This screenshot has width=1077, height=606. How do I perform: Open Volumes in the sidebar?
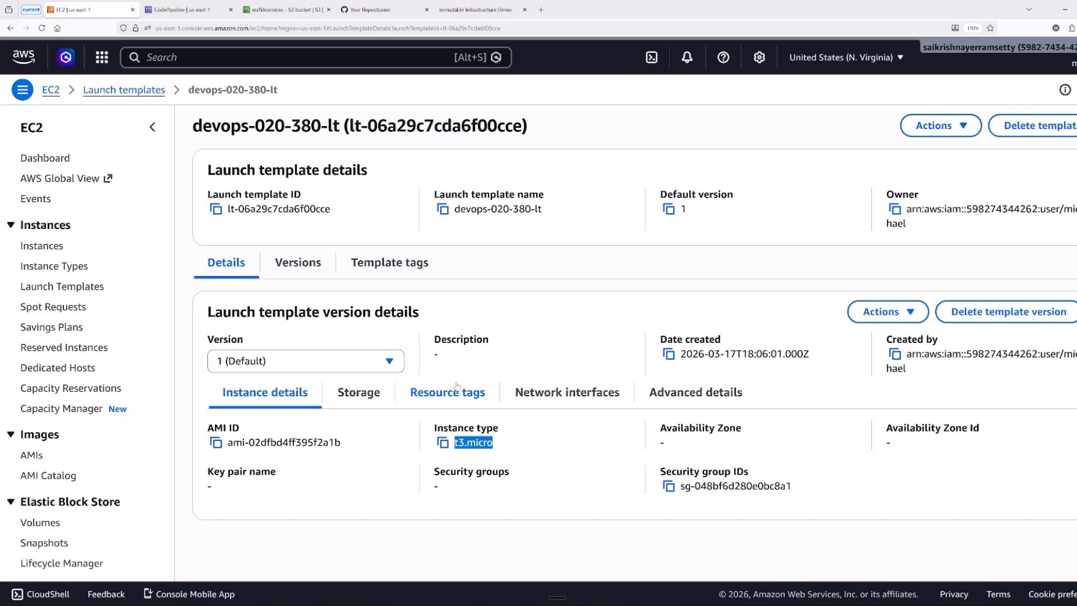[40, 523]
